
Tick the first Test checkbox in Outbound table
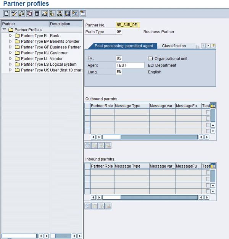click(208, 112)
